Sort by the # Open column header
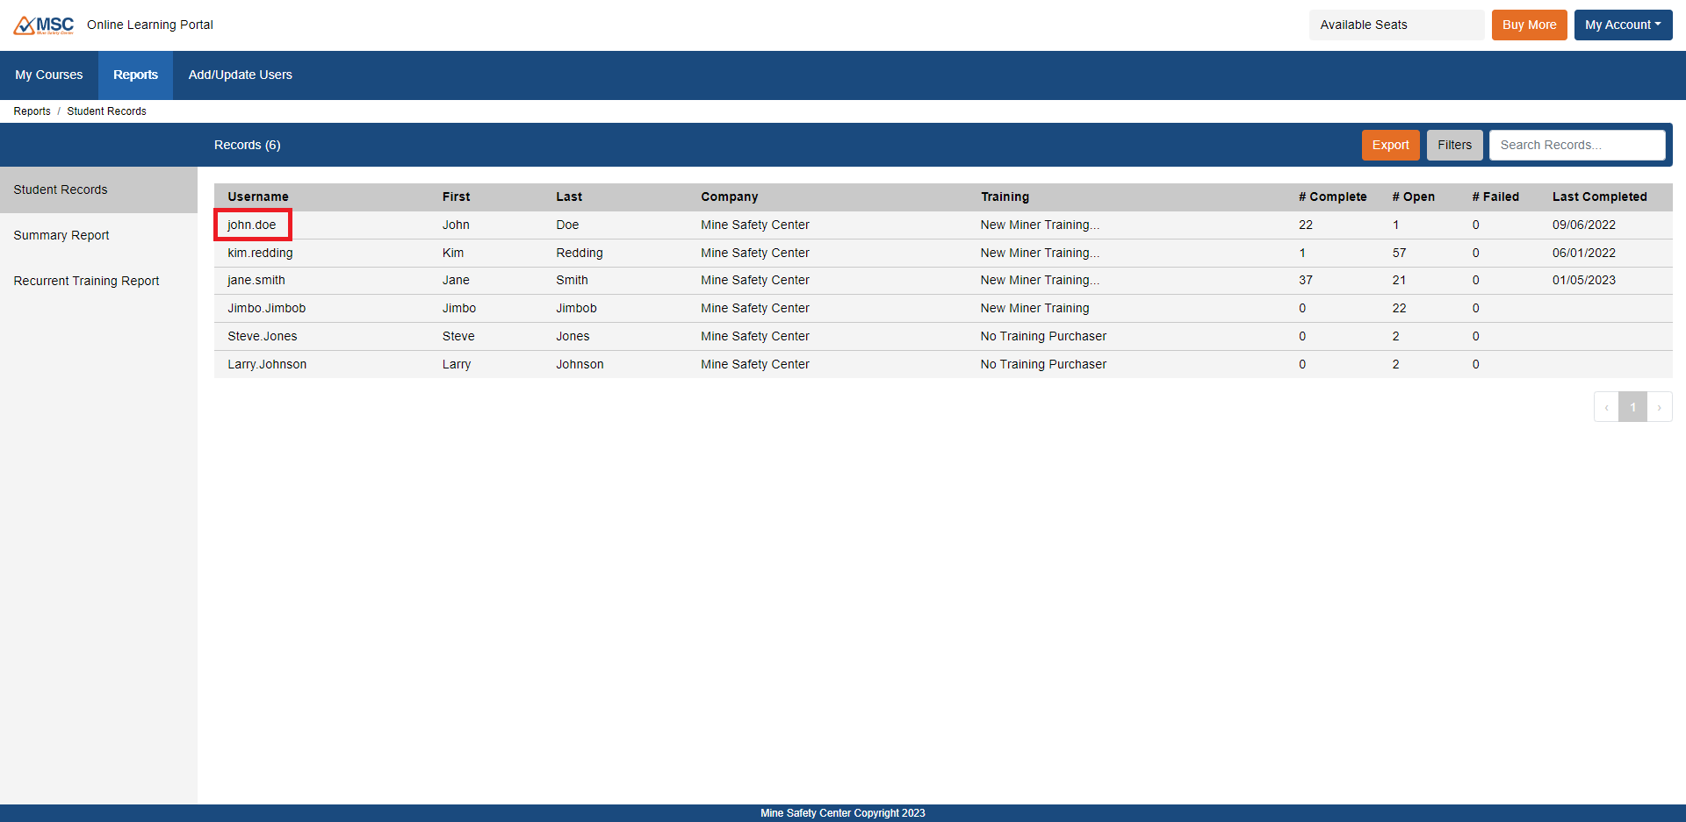This screenshot has height=822, width=1686. 1413,197
